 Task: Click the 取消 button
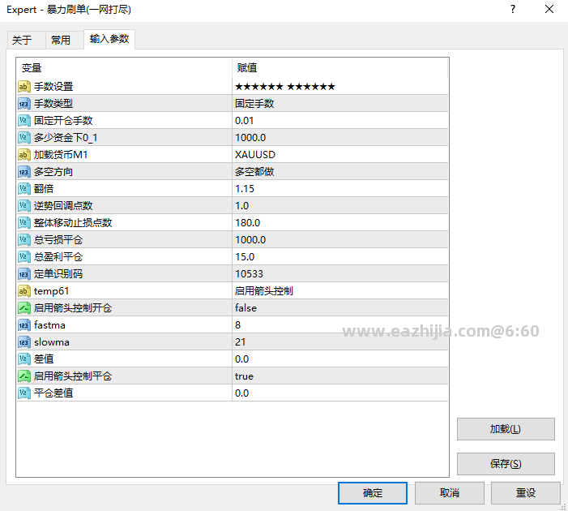tap(450, 493)
